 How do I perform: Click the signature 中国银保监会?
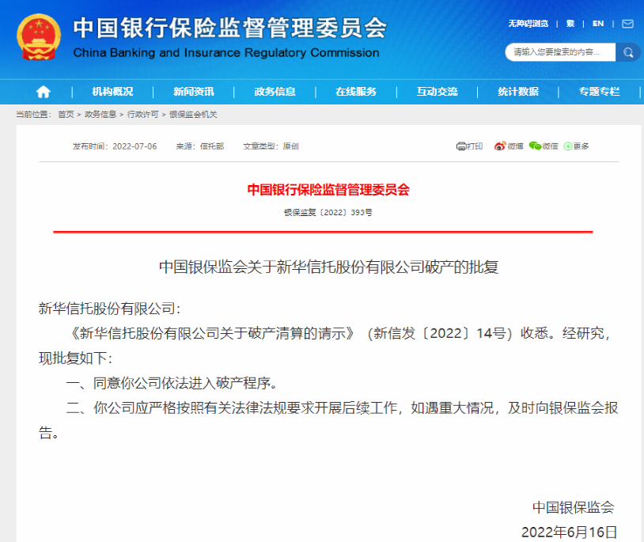[574, 507]
